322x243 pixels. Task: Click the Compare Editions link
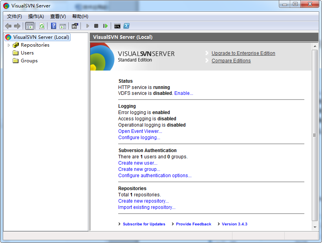point(231,61)
